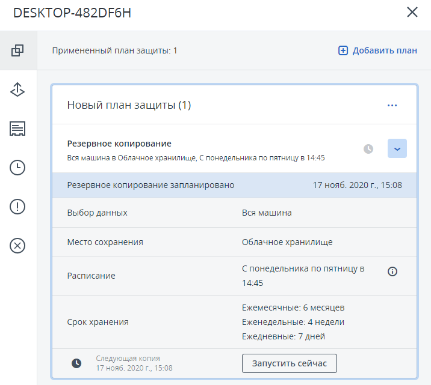Open the alerts exclamation sidebar icon

point(17,207)
